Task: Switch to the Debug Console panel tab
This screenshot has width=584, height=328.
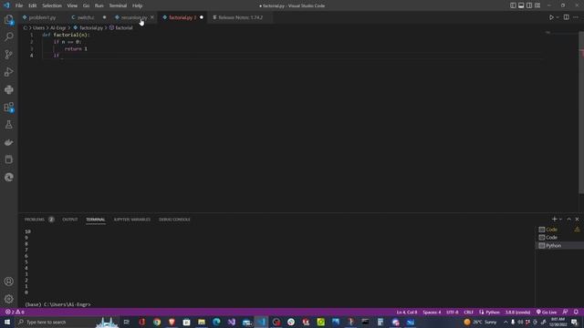Action: (x=174, y=220)
